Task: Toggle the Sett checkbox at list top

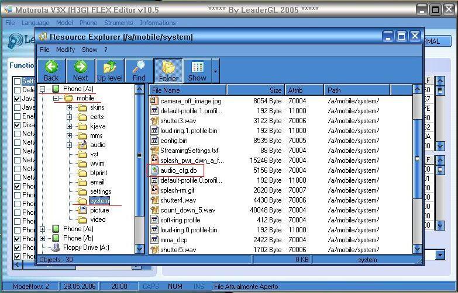Action: (x=17, y=81)
